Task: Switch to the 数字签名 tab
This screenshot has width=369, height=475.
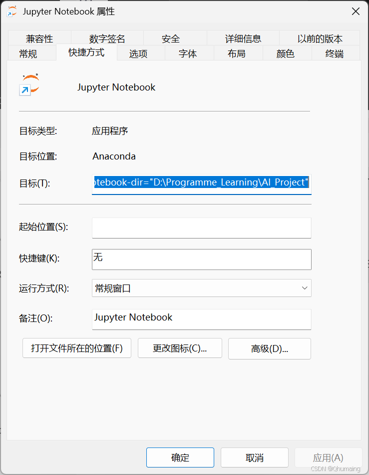Action: 107,38
